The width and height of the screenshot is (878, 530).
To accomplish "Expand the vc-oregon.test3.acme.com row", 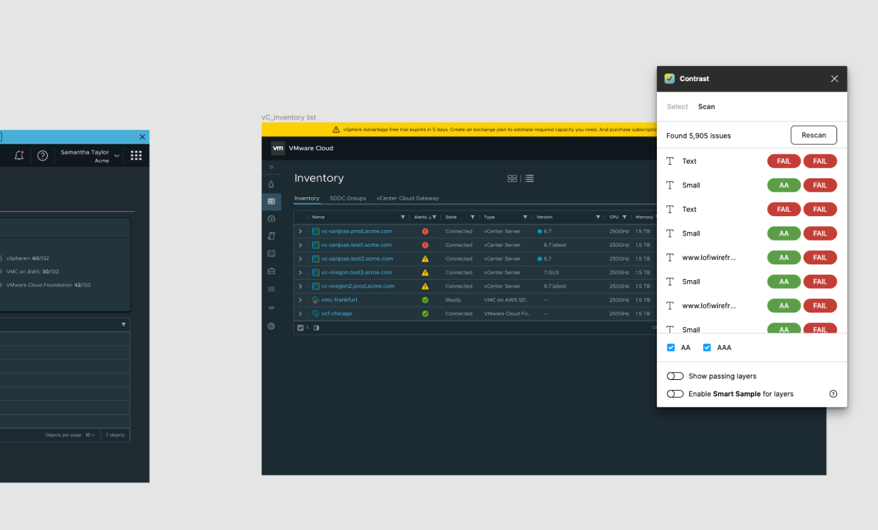I will pos(300,272).
